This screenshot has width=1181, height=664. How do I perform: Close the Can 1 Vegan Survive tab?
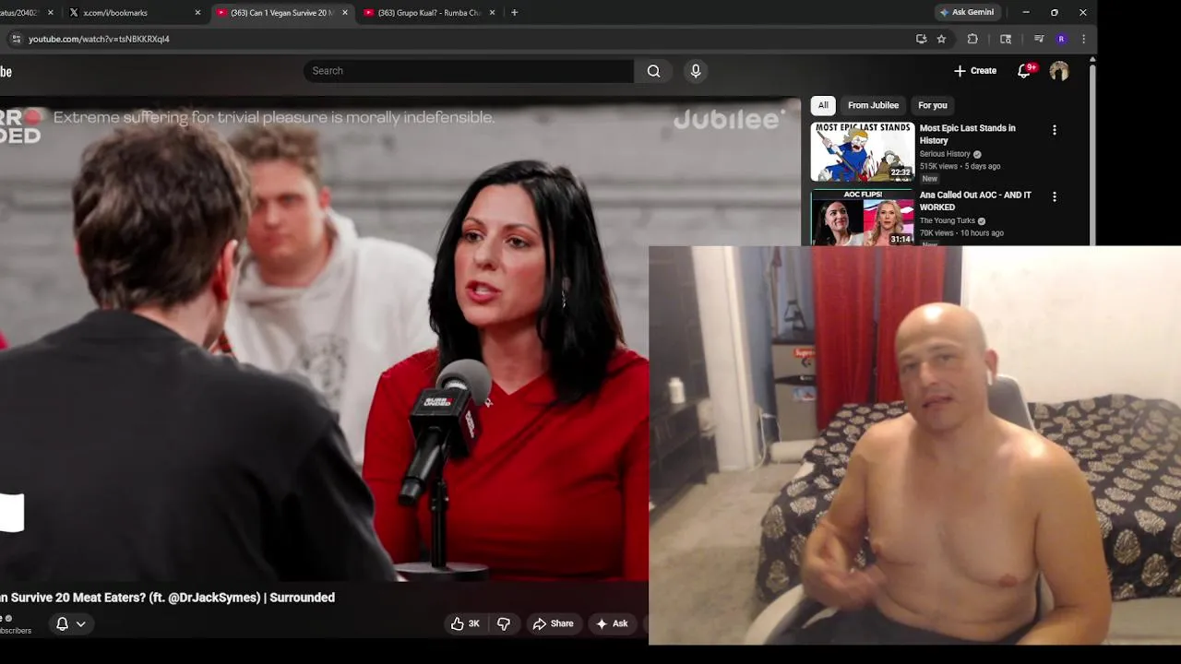345,13
